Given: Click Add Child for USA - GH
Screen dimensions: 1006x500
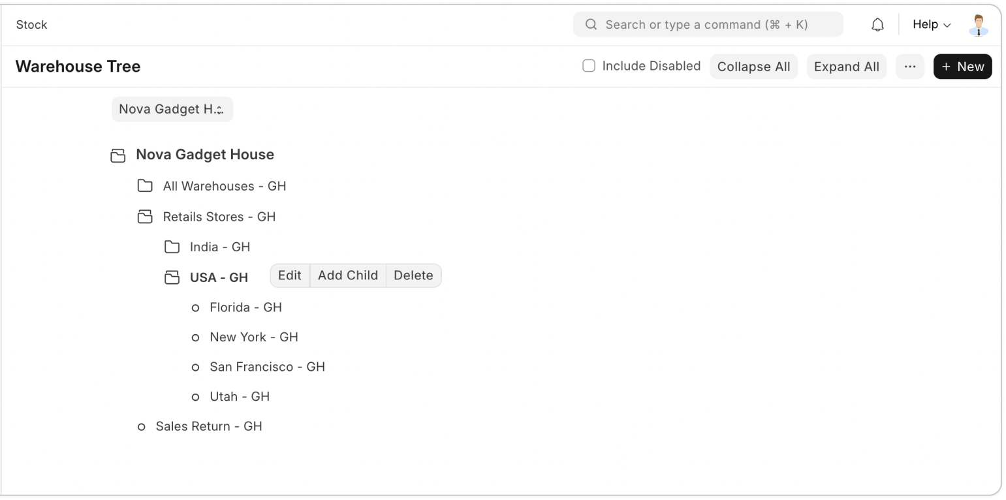Looking at the screenshot, I should coord(348,275).
